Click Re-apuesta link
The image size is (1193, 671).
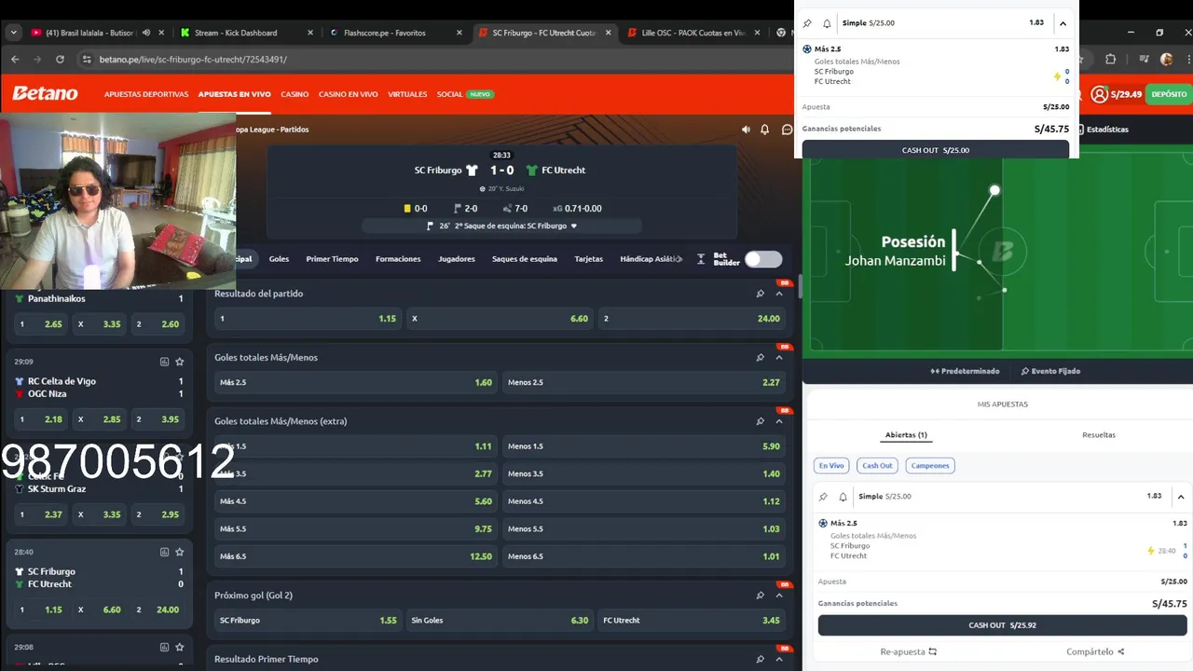908,651
